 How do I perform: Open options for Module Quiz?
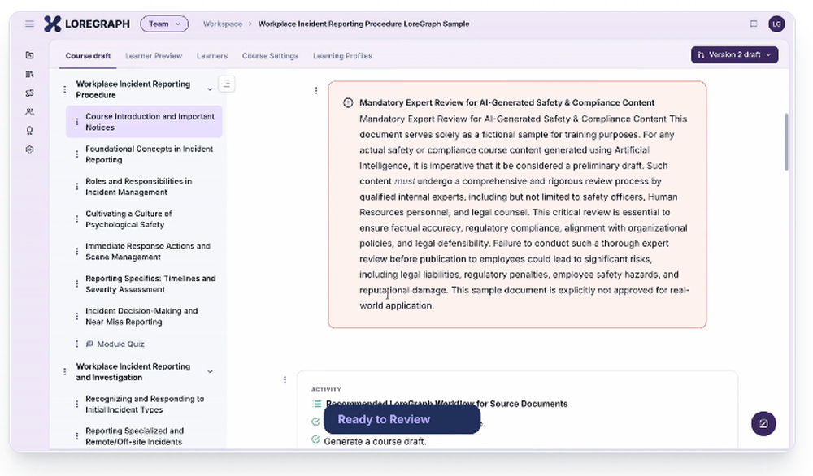(77, 344)
